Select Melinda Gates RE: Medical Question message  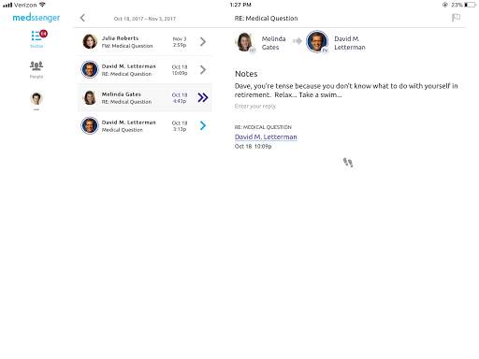[x=145, y=97]
